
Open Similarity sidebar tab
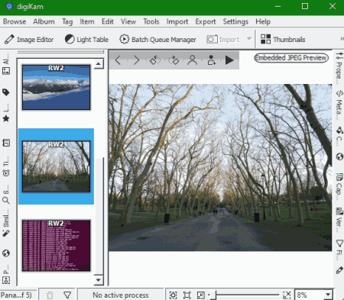(6, 224)
